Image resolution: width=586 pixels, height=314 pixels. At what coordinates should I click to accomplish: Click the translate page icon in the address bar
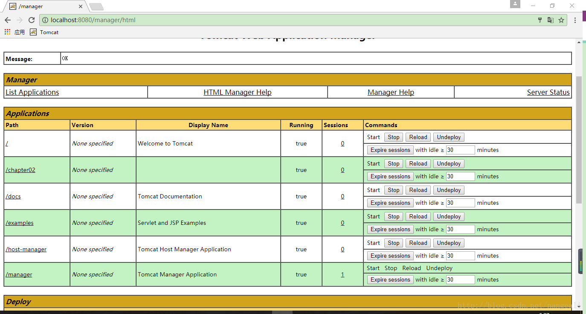coord(551,20)
